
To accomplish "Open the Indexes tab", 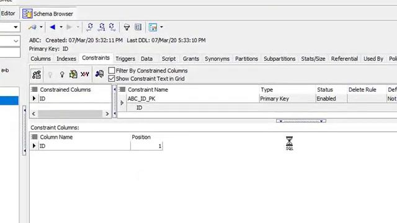I will pyautogui.click(x=66, y=59).
